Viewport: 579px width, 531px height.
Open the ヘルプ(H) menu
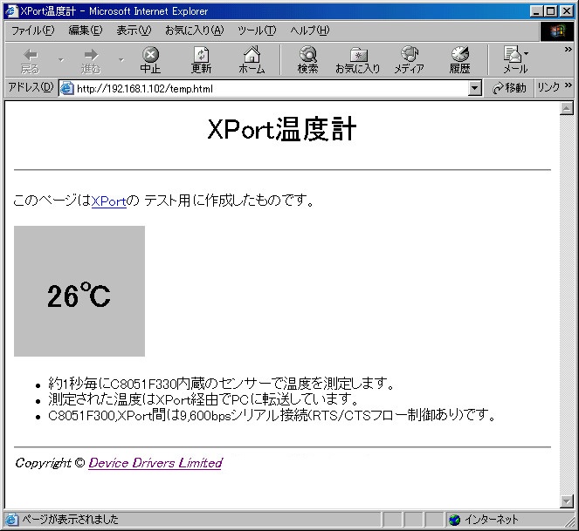pyautogui.click(x=309, y=31)
